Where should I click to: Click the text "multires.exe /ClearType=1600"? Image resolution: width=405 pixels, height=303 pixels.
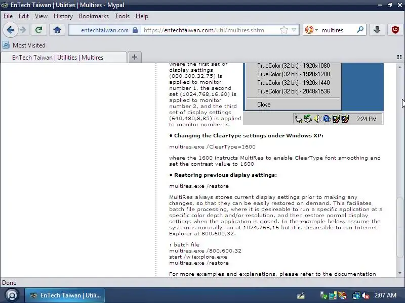[212, 147]
